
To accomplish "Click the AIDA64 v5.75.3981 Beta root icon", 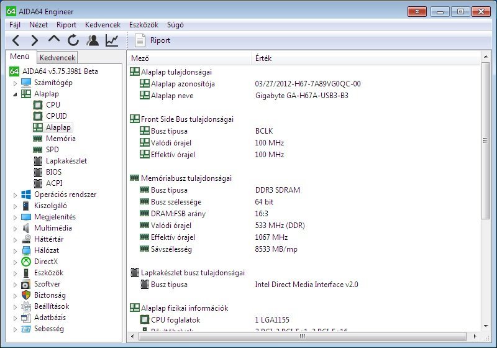I will (x=14, y=71).
